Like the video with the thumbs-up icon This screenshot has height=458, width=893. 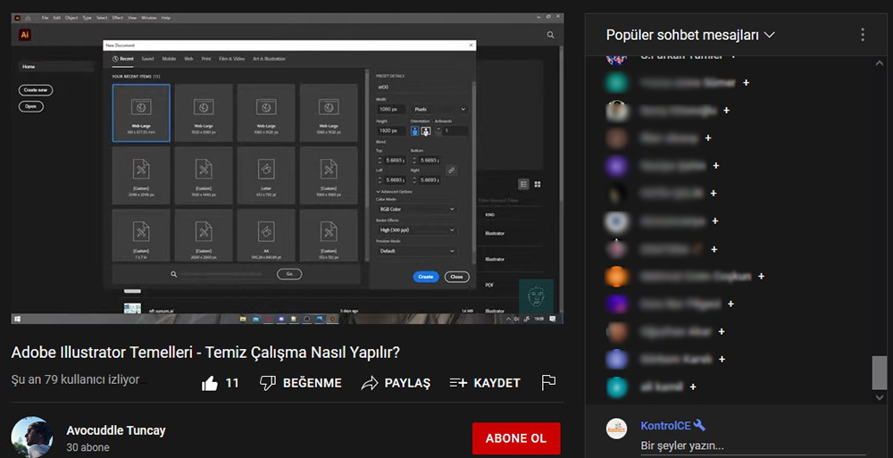point(210,383)
